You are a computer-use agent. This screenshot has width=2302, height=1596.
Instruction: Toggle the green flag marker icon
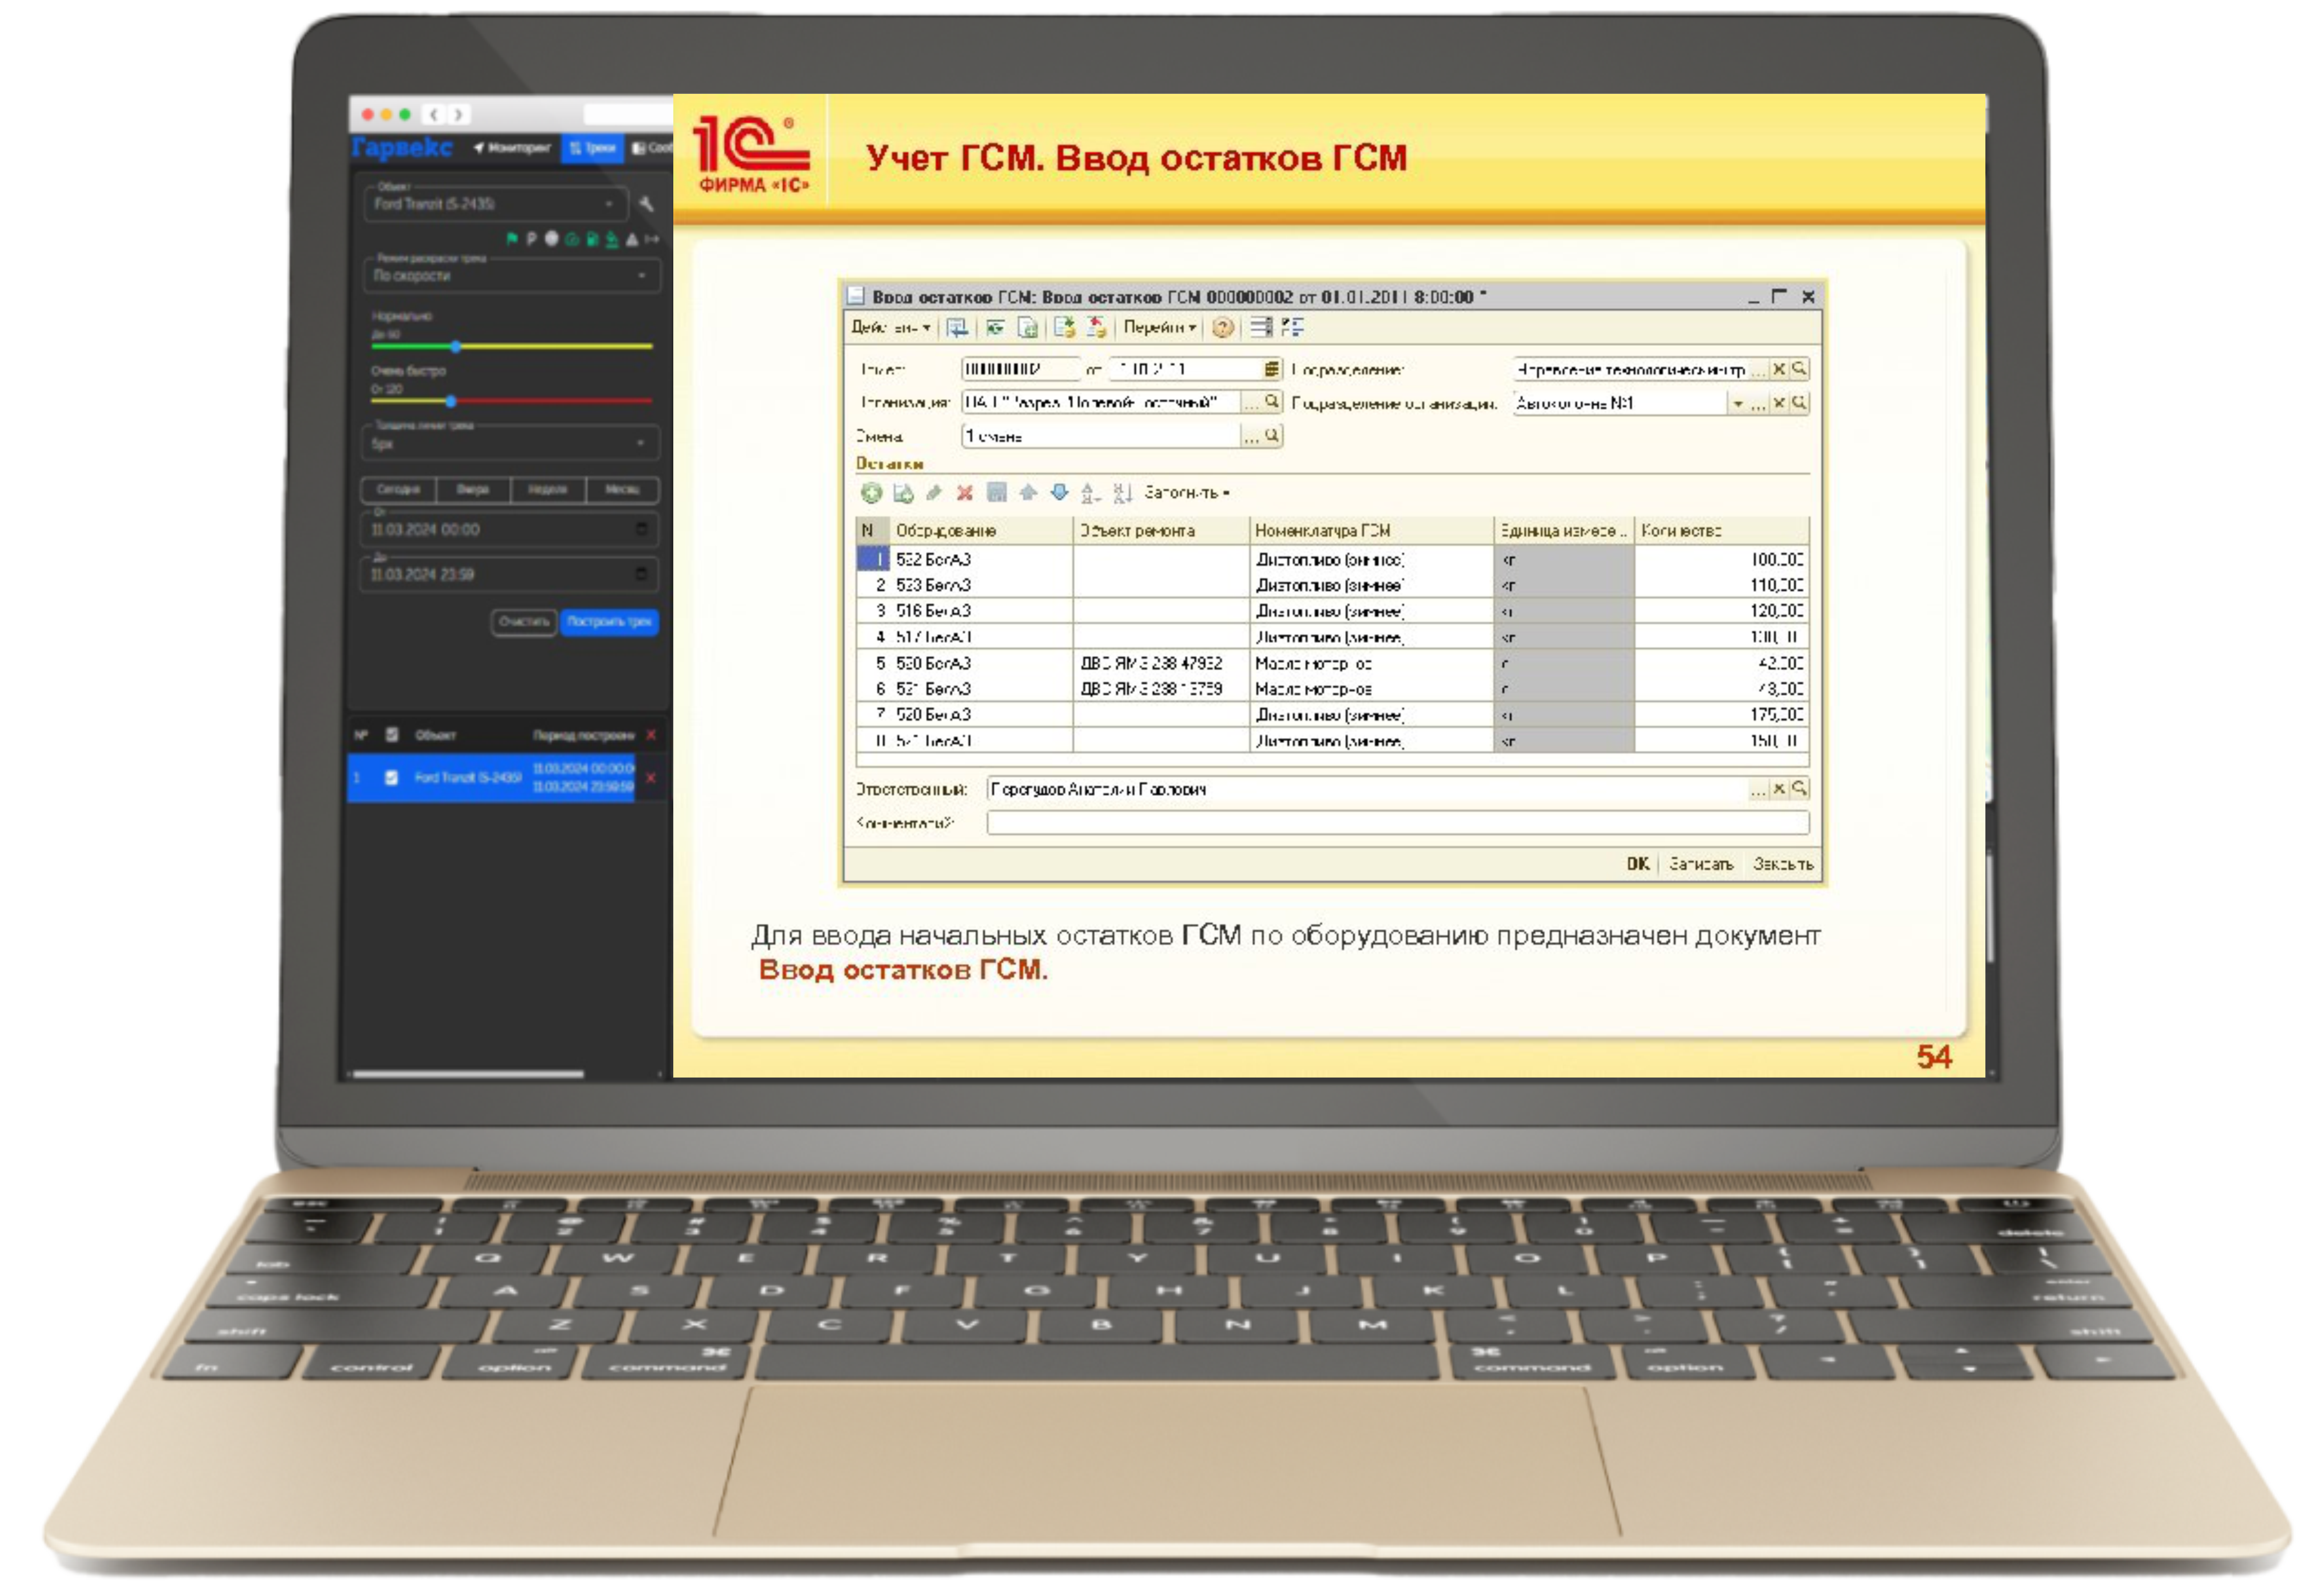pos(512,239)
